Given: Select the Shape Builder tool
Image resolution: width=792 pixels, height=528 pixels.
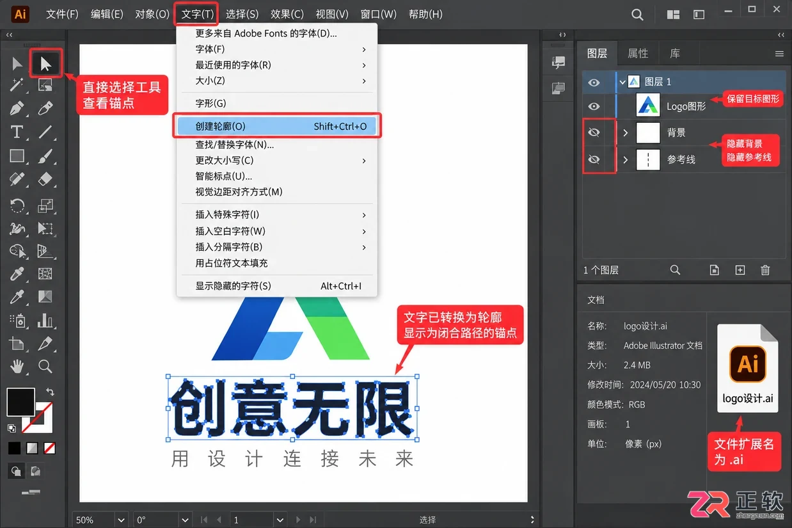Looking at the screenshot, I should [x=17, y=251].
